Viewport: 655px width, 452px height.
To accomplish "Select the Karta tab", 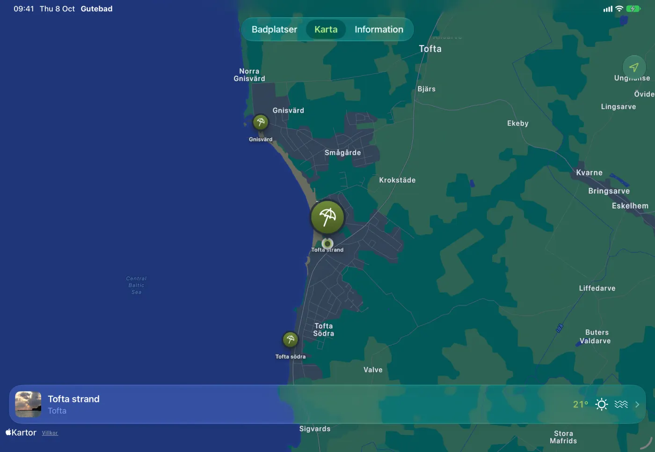I will click(326, 30).
